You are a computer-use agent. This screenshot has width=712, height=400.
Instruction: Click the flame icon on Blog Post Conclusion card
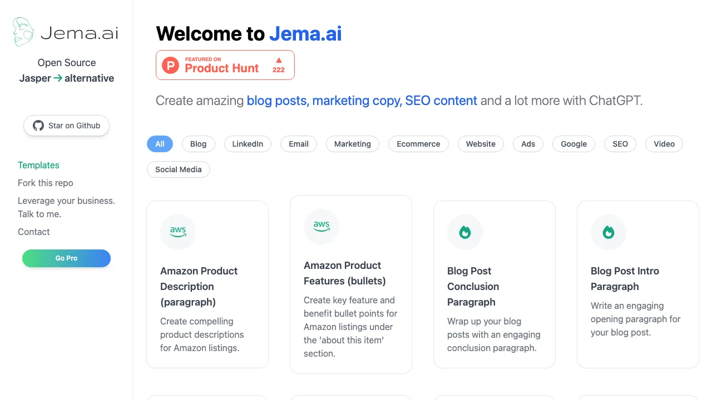[465, 232]
